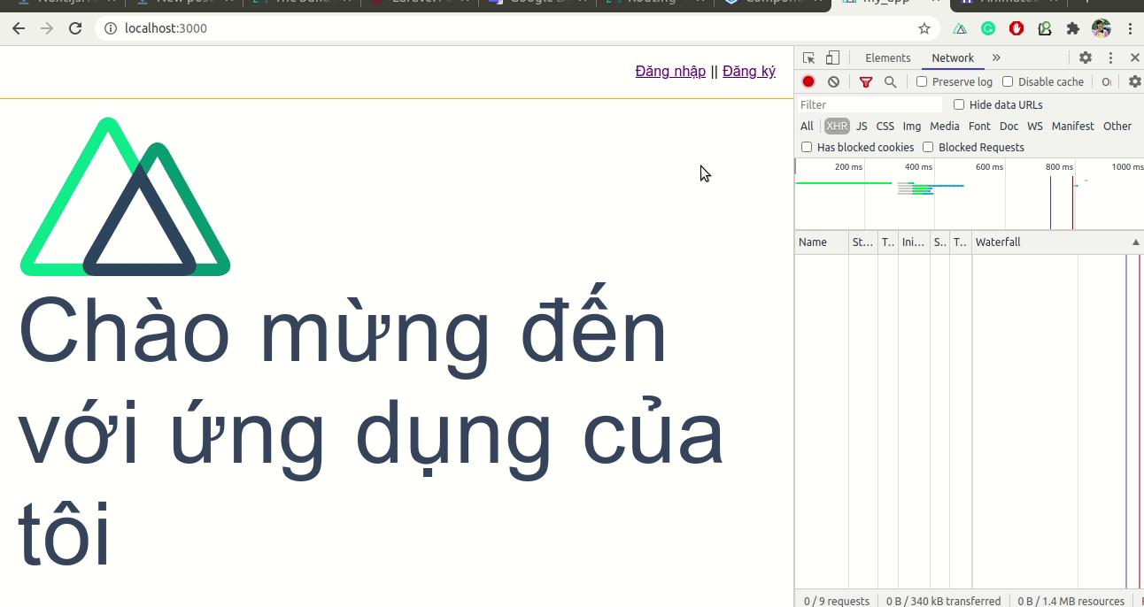Filter network requests by Img
Screen dimensions: 1144x607
click(912, 126)
